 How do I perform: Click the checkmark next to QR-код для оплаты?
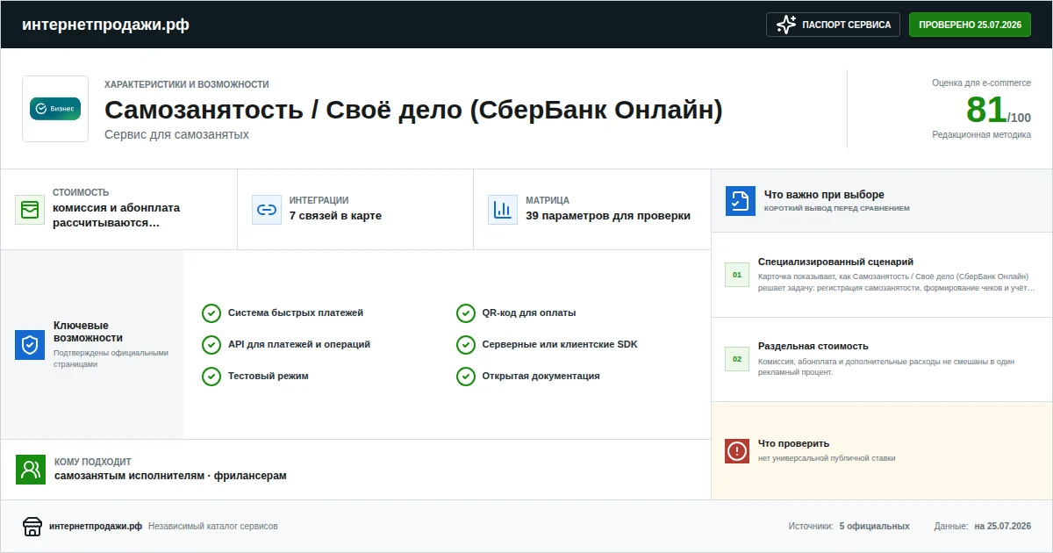point(466,313)
